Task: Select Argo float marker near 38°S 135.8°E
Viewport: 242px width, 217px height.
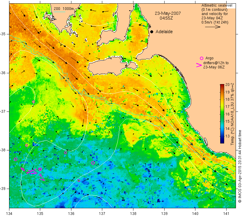Action: tap(65, 153)
